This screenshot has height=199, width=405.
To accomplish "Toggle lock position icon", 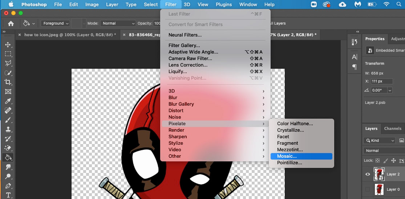I will click(393, 161).
